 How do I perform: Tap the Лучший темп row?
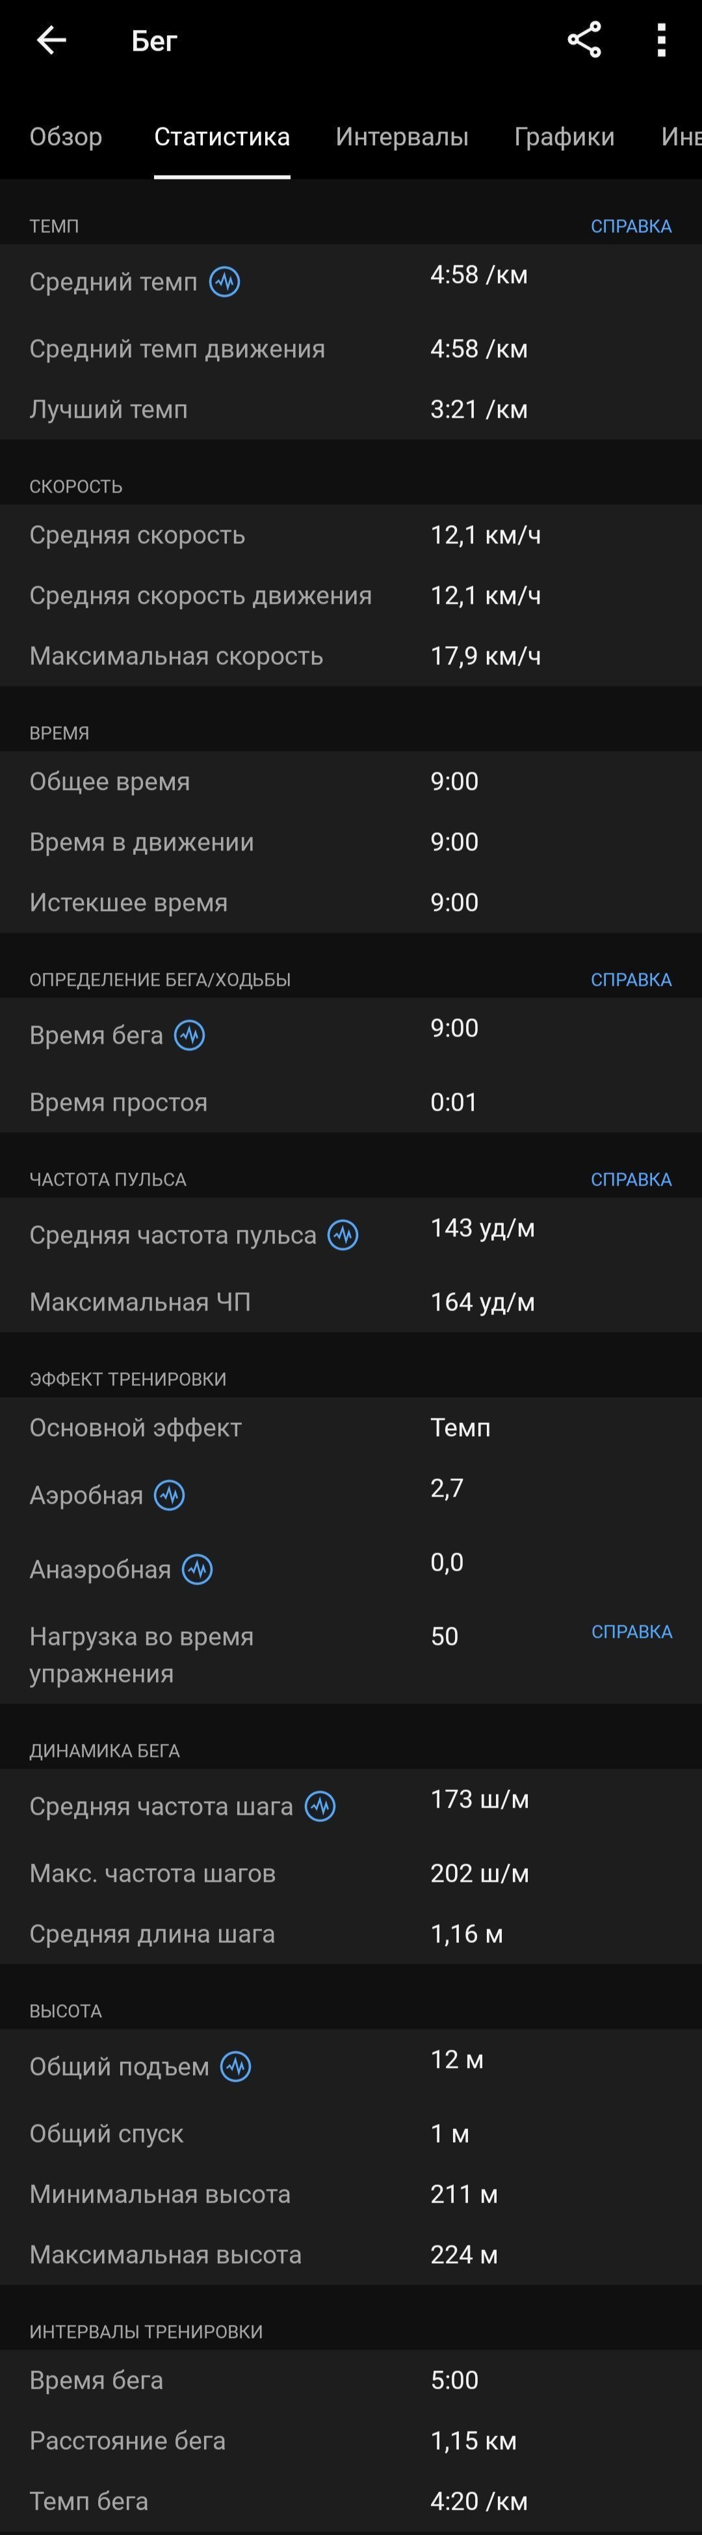click(351, 409)
